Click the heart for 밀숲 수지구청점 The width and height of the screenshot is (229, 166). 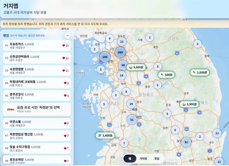click(65, 148)
